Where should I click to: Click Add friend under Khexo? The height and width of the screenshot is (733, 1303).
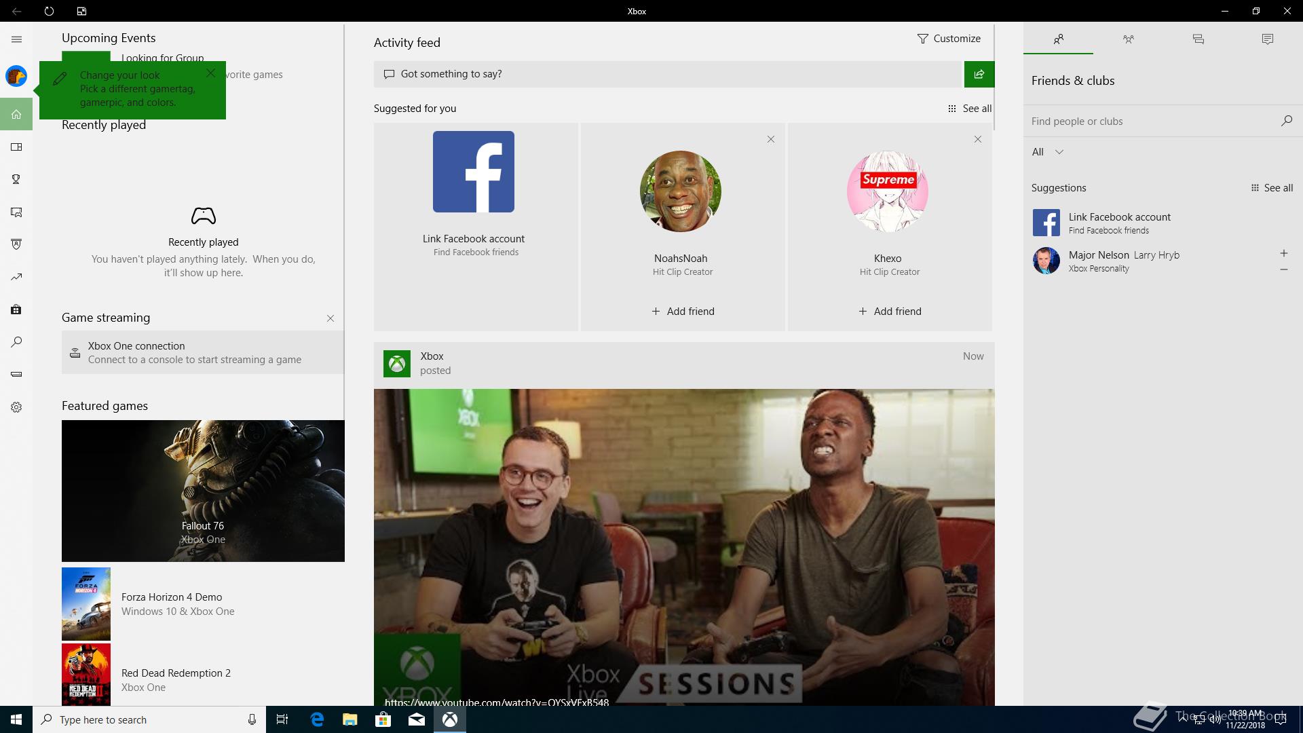coord(890,312)
